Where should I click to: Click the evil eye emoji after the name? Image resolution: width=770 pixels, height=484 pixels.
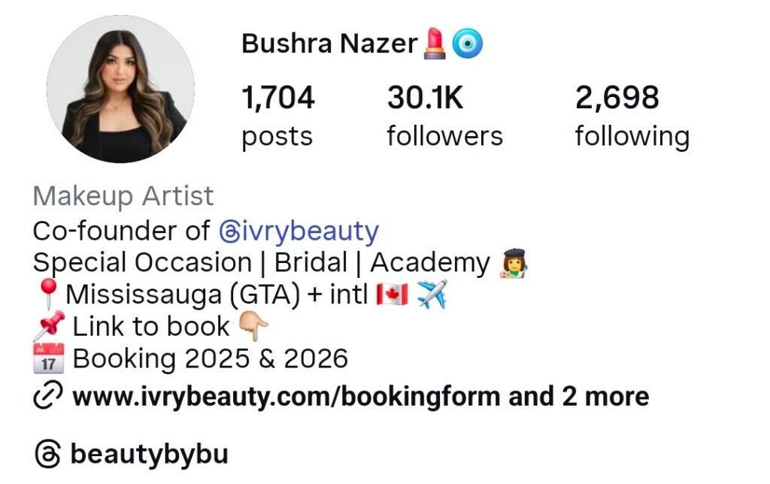(x=467, y=44)
